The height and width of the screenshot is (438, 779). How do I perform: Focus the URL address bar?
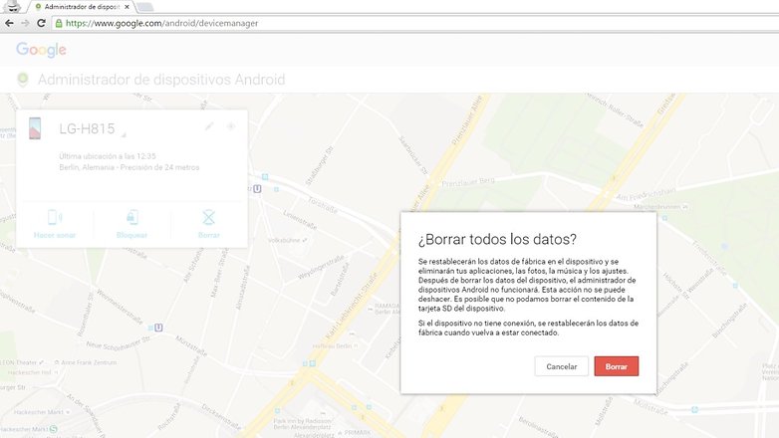tap(417, 23)
